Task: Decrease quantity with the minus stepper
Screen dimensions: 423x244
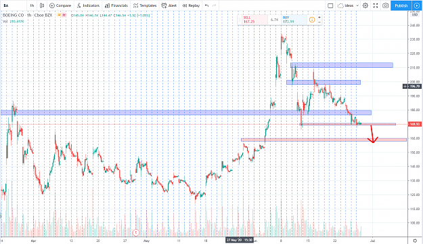Action: [x=319, y=22]
